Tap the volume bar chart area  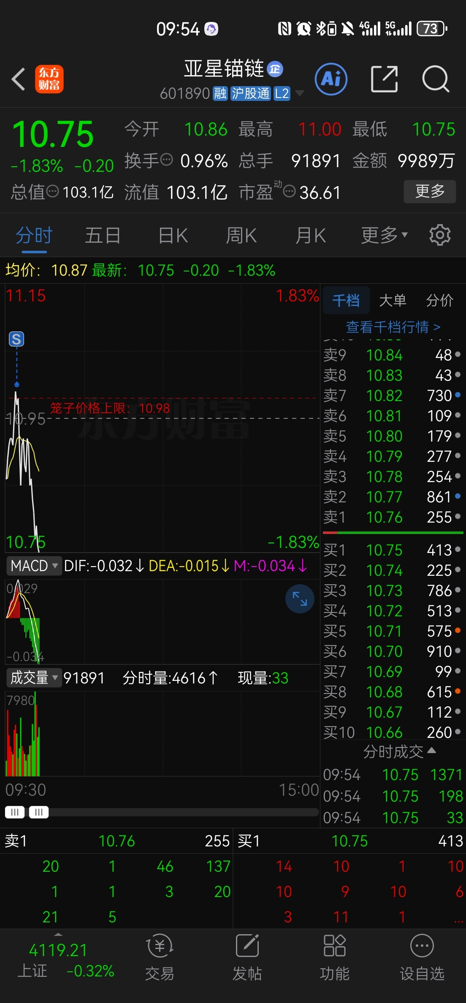point(162,734)
